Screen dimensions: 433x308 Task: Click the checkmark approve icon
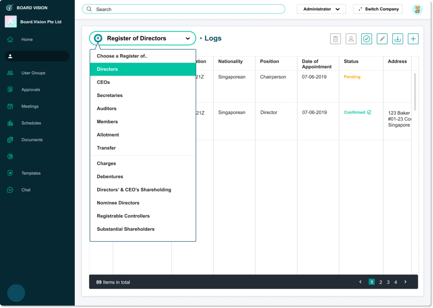(x=367, y=39)
